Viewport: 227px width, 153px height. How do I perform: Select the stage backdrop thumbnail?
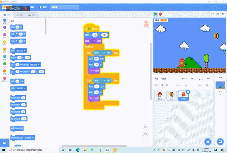coord(220,85)
